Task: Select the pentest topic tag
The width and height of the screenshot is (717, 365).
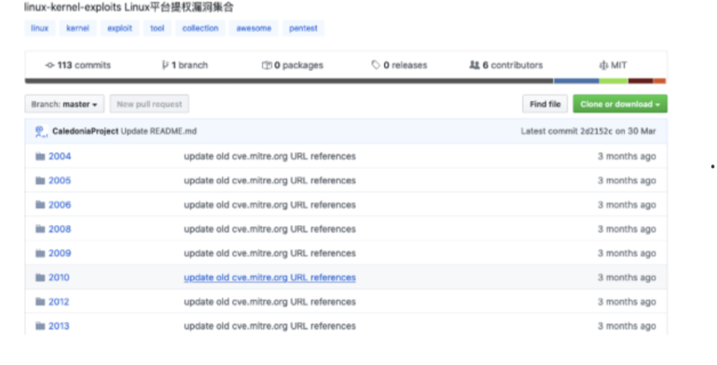Action: pyautogui.click(x=303, y=29)
